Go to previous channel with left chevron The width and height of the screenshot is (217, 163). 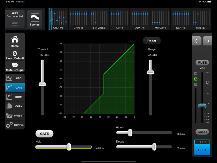pyautogui.click(x=197, y=41)
